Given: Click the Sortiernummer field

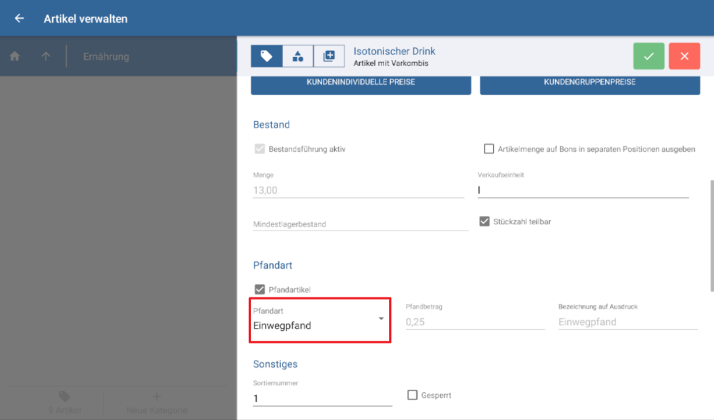Looking at the screenshot, I should tap(322, 398).
